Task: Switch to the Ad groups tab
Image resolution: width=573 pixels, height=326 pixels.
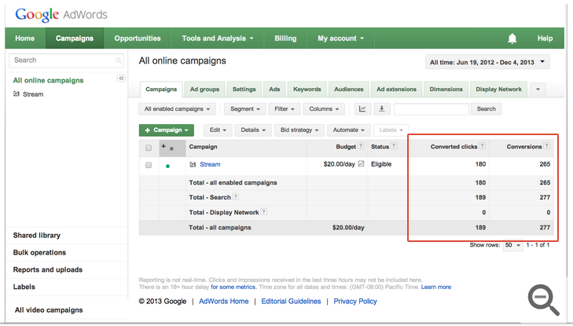Action: click(x=204, y=89)
